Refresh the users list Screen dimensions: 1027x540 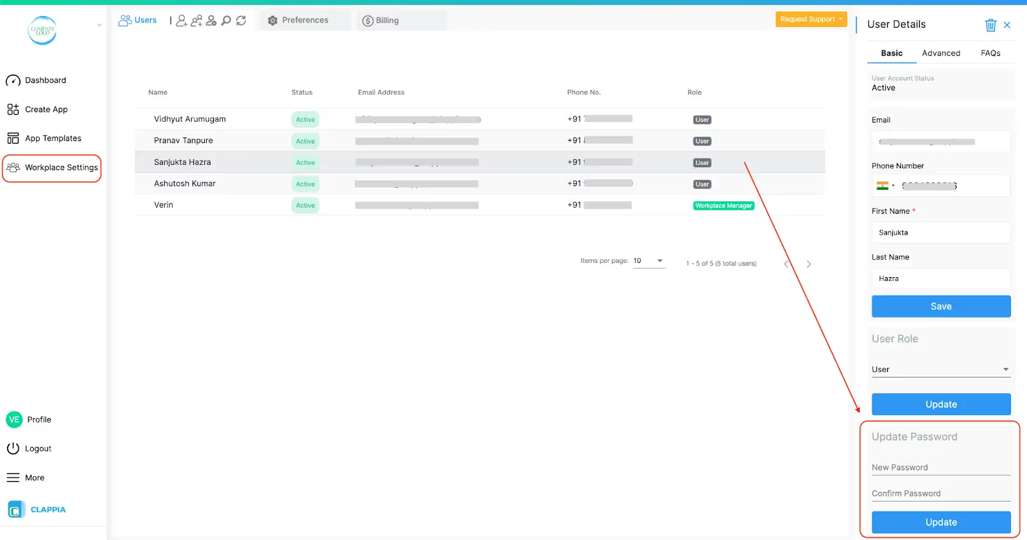tap(241, 21)
